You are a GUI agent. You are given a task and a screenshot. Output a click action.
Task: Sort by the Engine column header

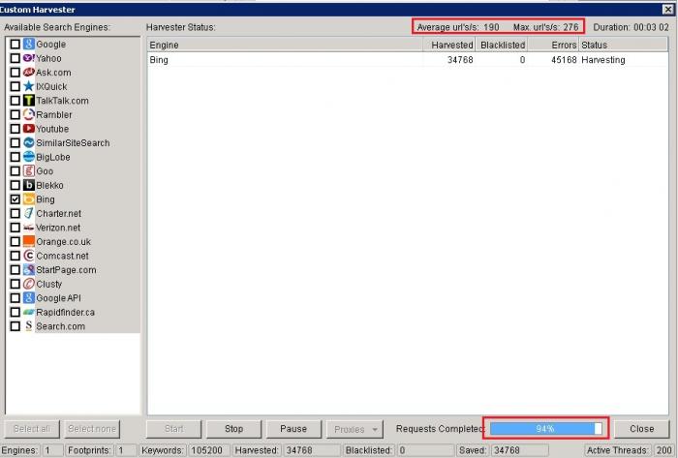click(x=285, y=45)
